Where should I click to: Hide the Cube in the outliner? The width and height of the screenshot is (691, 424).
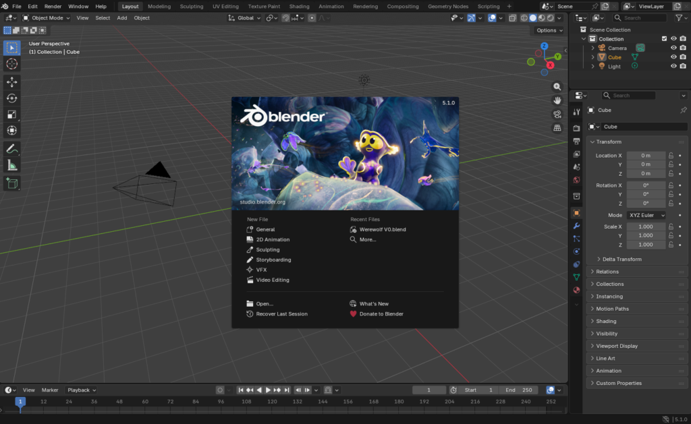(673, 57)
